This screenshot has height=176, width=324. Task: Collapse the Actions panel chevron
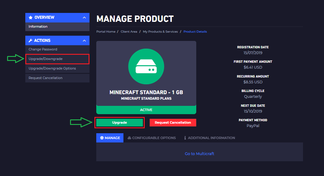click(x=84, y=41)
